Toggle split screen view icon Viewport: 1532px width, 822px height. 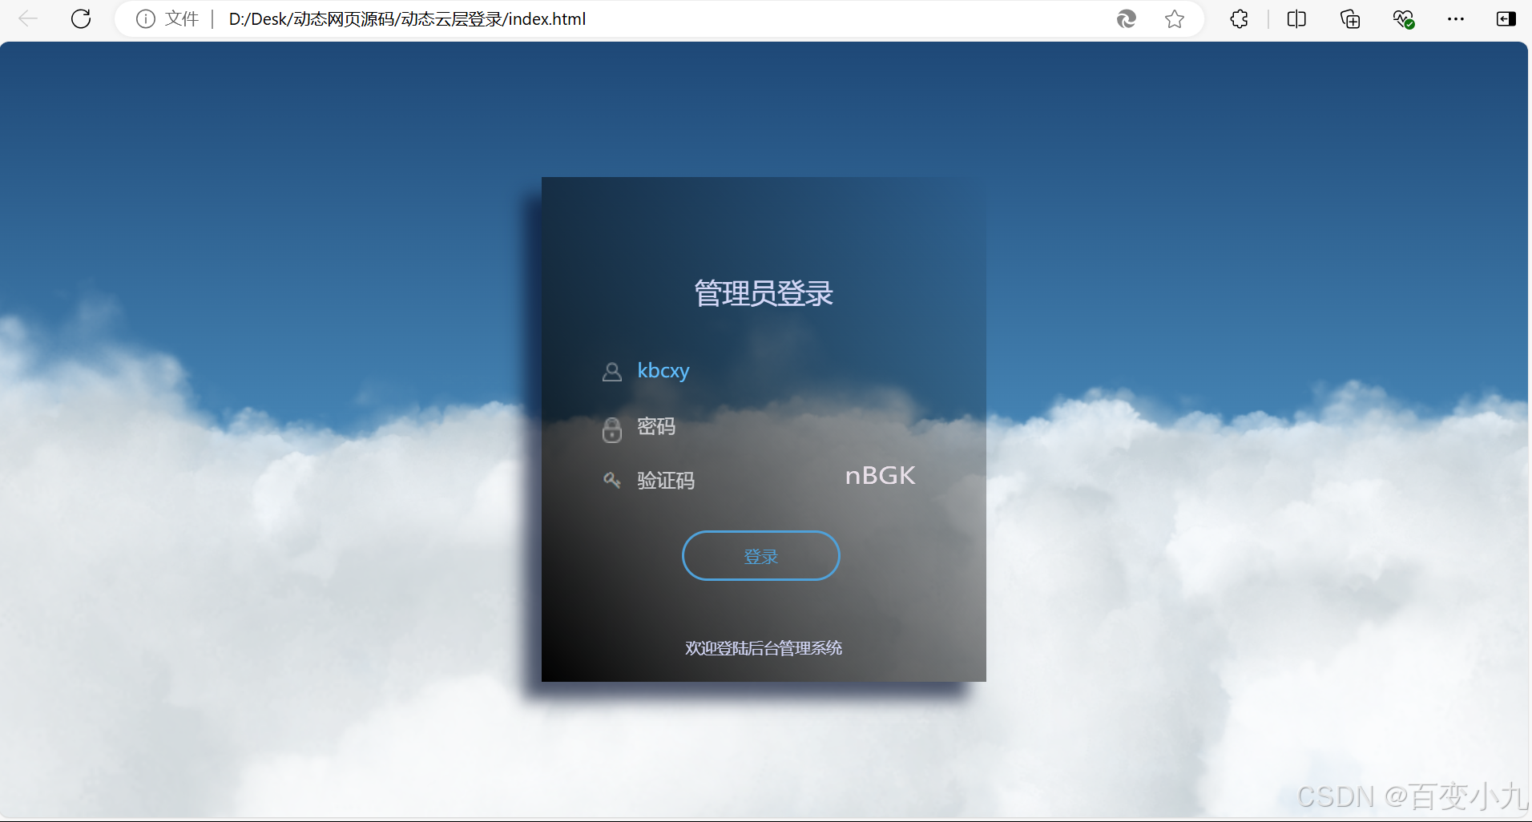pos(1296,18)
